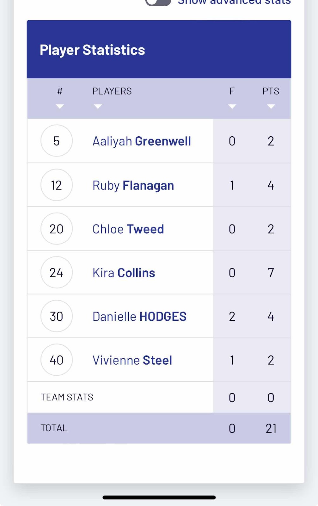Open Danielle HODGES player page
Image resolution: width=318 pixels, height=506 pixels.
coord(139,316)
